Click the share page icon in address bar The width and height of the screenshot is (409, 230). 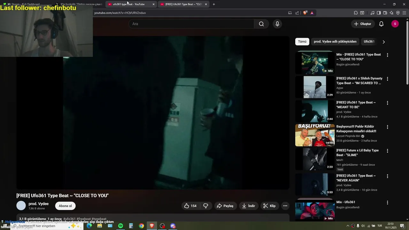tap(297, 13)
